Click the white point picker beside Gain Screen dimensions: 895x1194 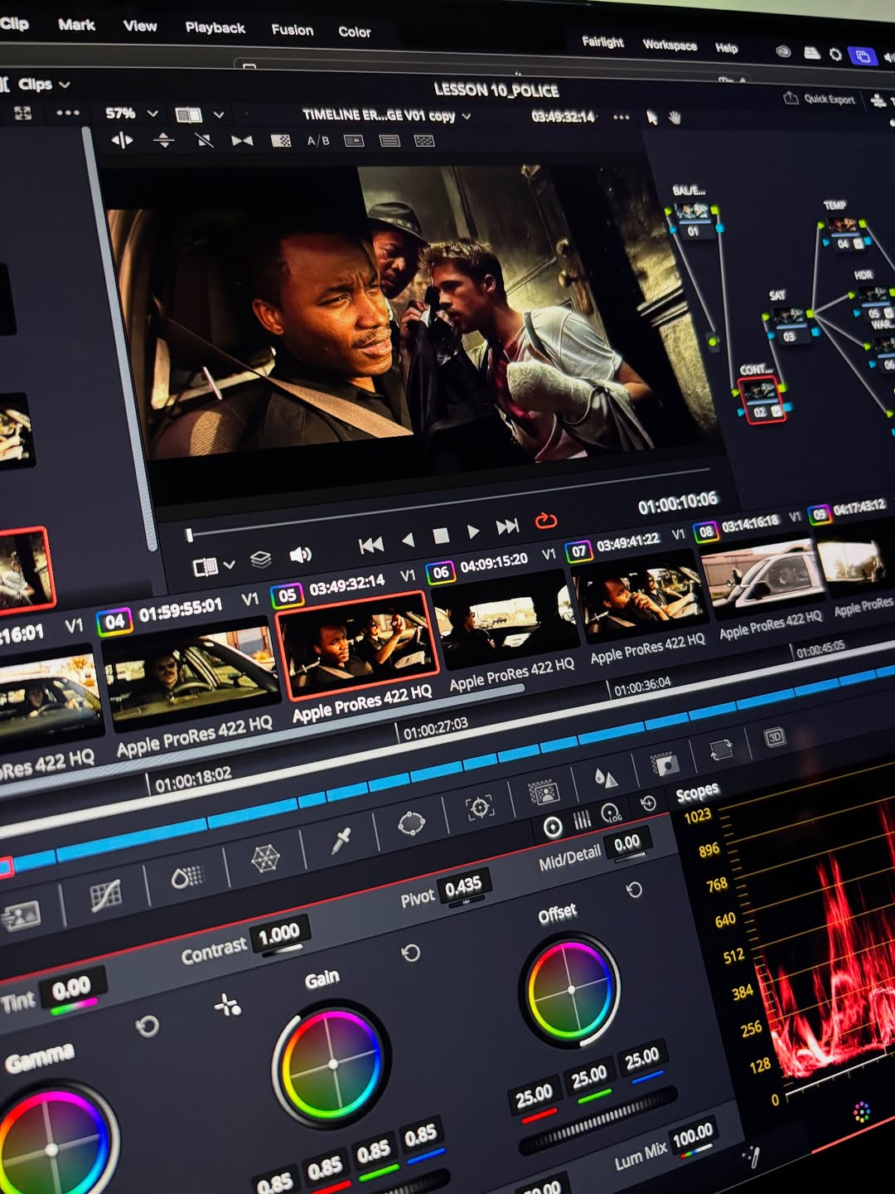click(227, 1006)
